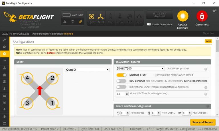Open the OSD icon tab in sidebar
219x131 pixels.
click(5, 96)
